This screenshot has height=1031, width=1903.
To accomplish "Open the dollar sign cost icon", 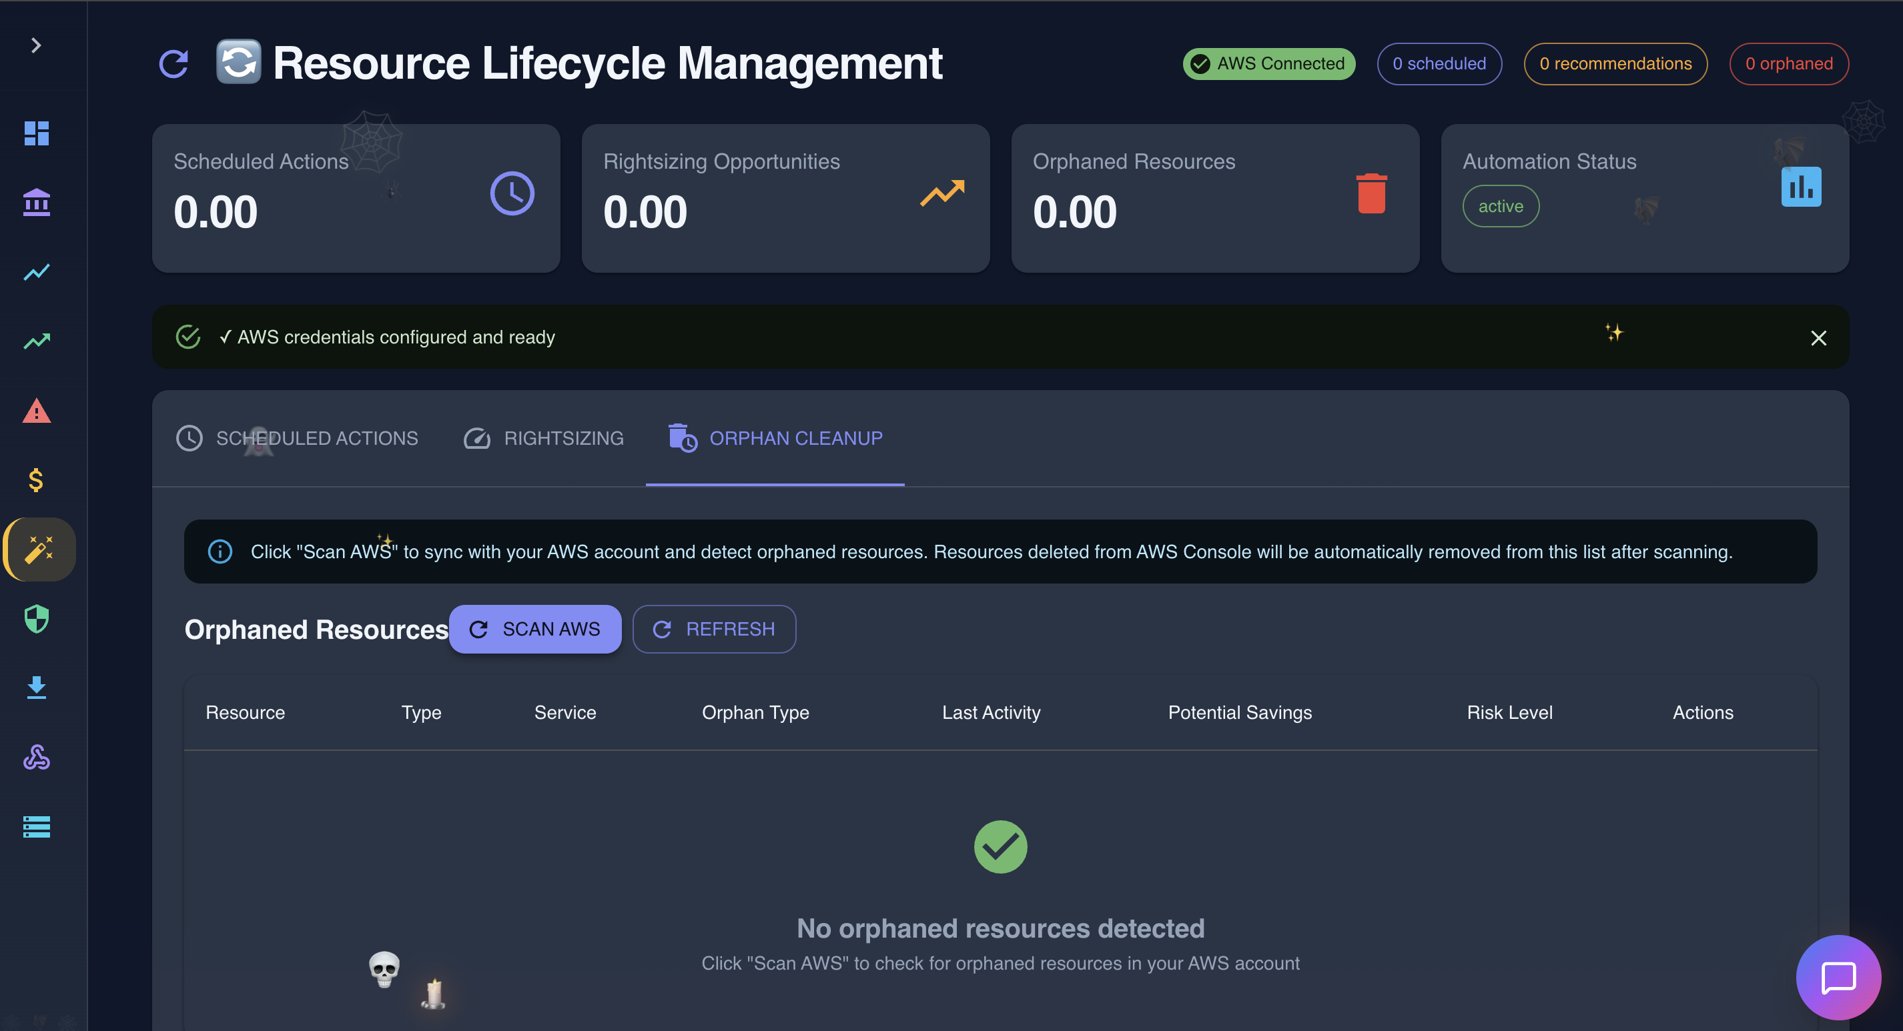I will (36, 481).
